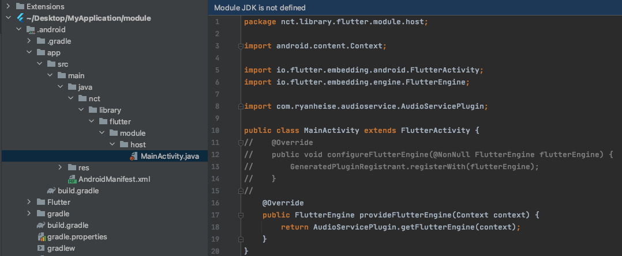Viewport: 622px width, 256px height.
Task: Click the AndroidManifest.xml manifest icon
Action: (72, 179)
